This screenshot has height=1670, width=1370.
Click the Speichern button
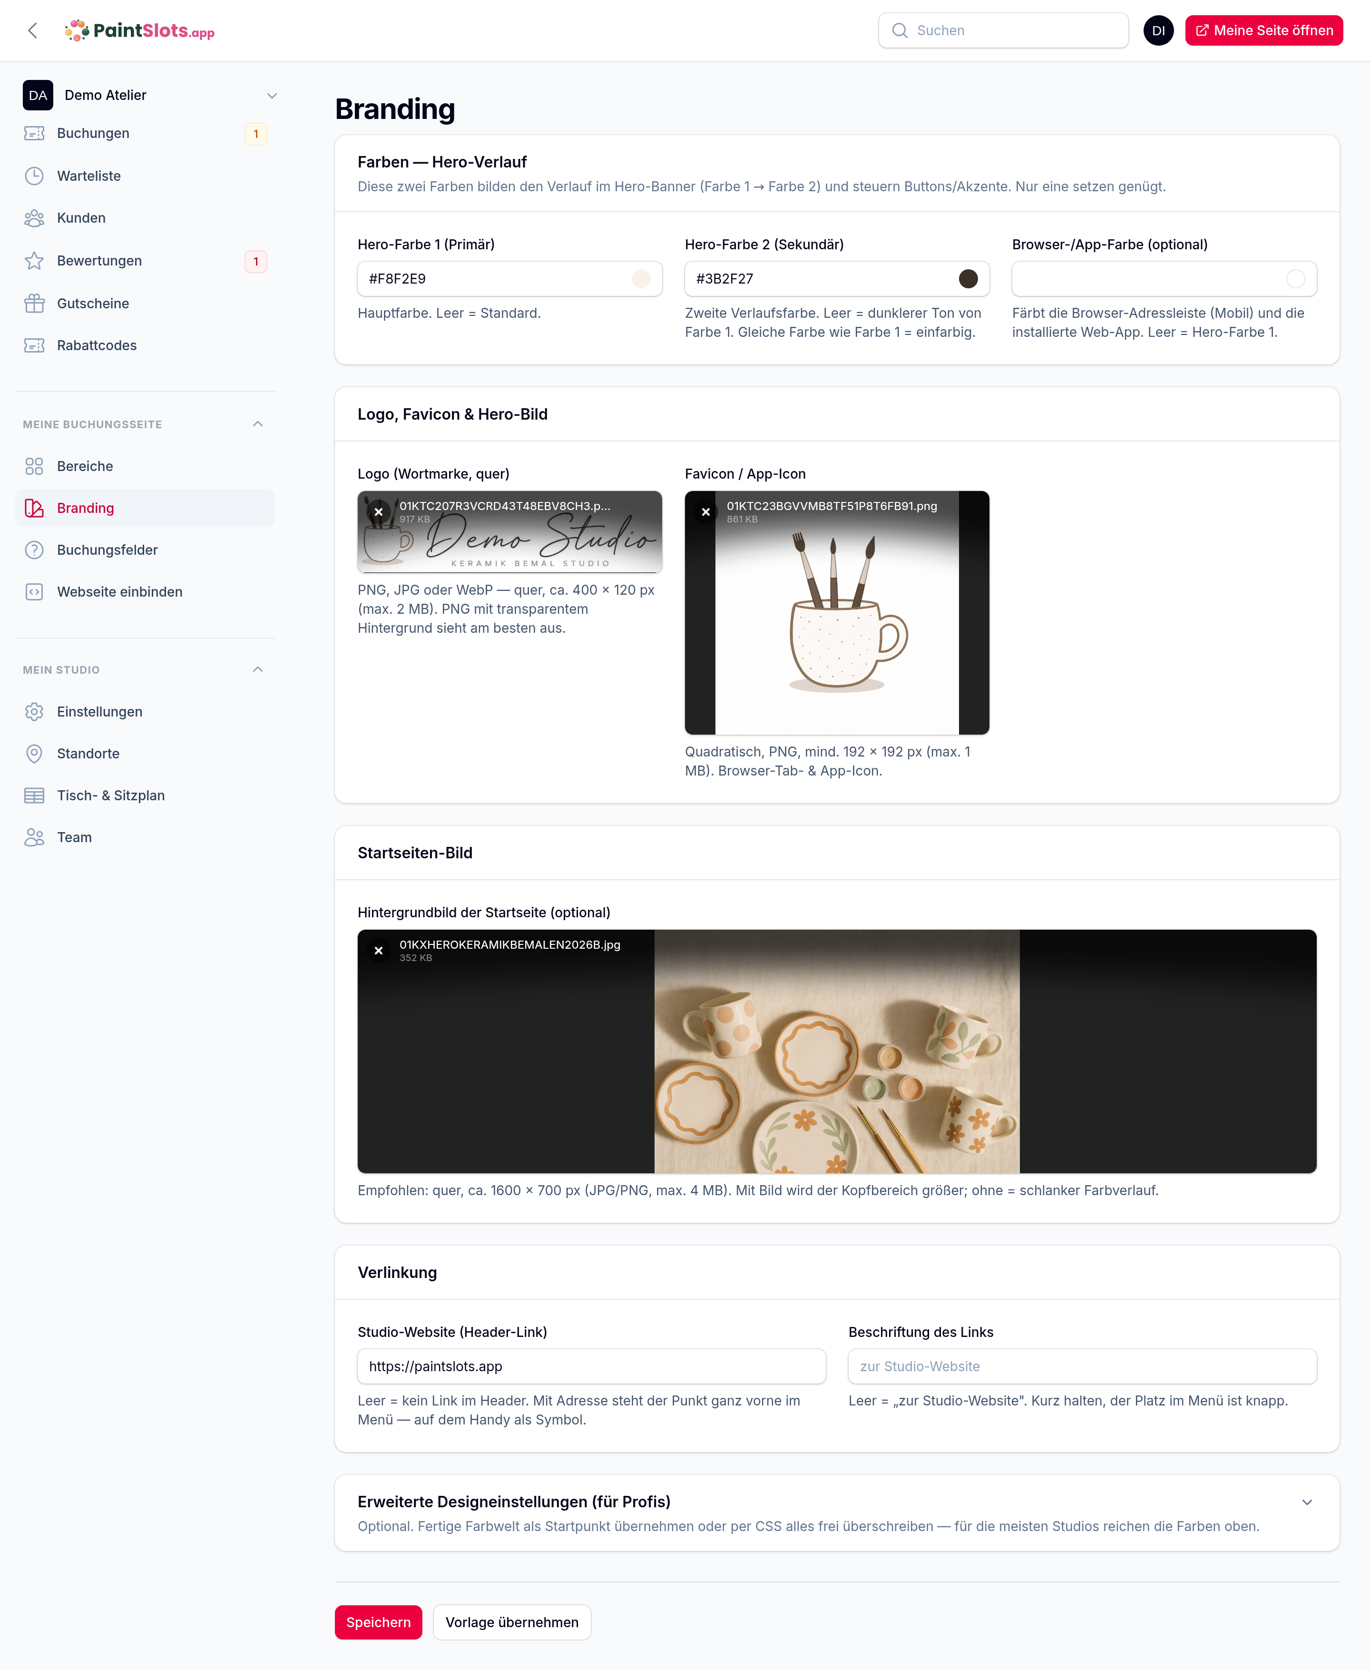pos(378,1622)
